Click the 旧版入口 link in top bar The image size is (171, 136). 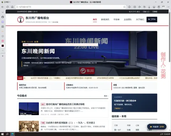pos(146,12)
